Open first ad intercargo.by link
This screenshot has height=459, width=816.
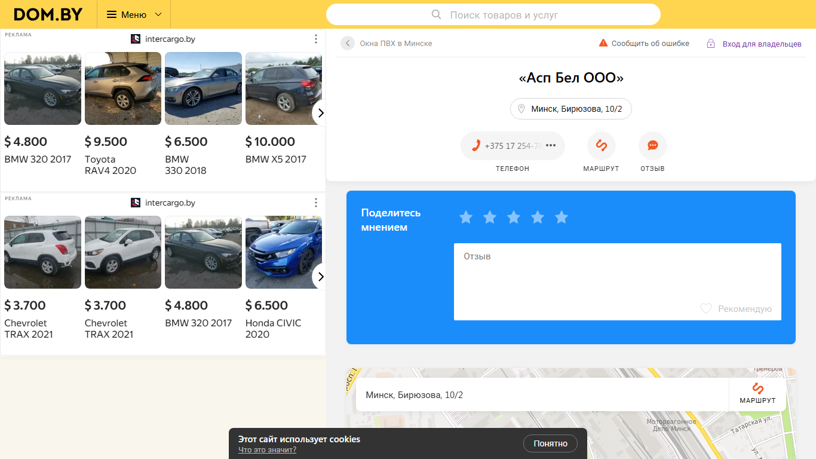170,39
